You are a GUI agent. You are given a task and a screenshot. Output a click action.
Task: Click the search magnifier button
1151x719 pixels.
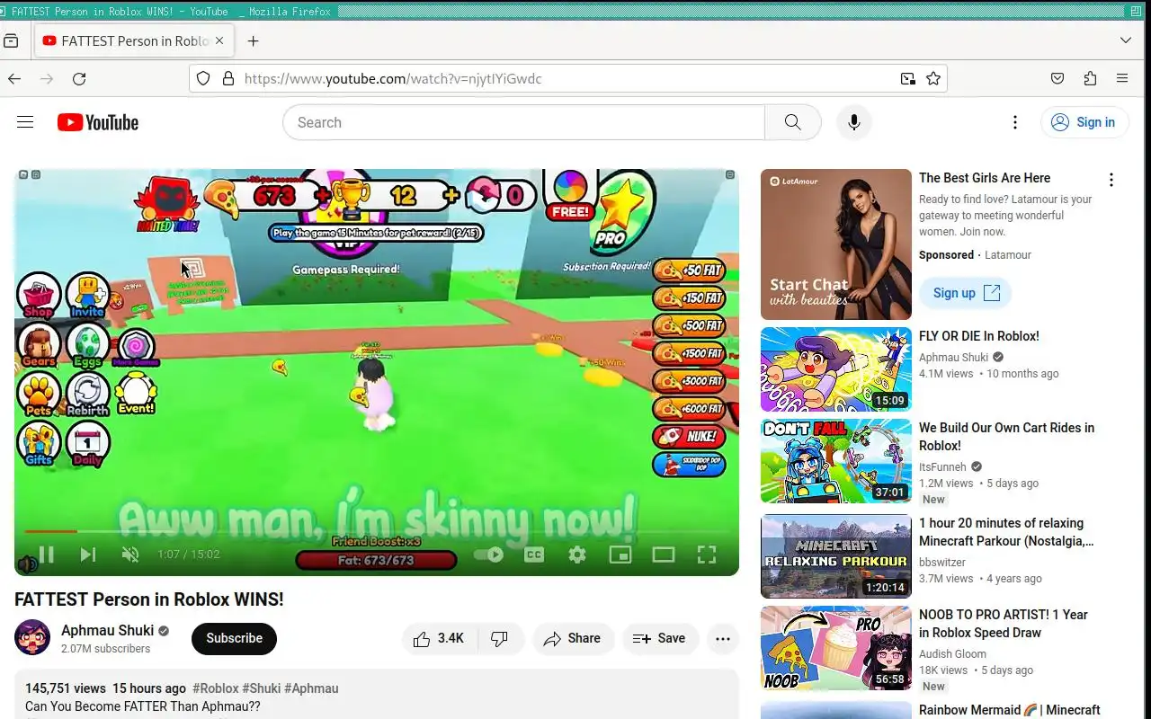click(x=792, y=122)
